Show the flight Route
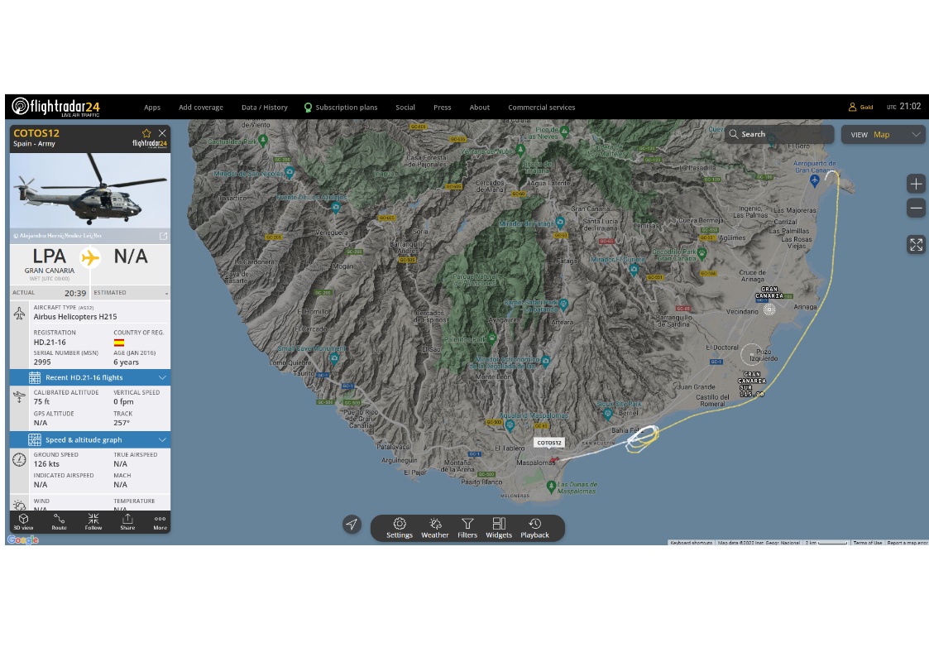Image resolution: width=929 pixels, height=657 pixels. point(59,522)
